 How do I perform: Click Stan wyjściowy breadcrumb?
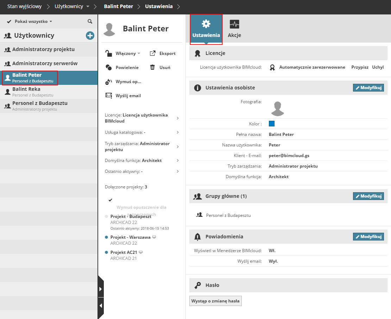(x=24, y=6)
